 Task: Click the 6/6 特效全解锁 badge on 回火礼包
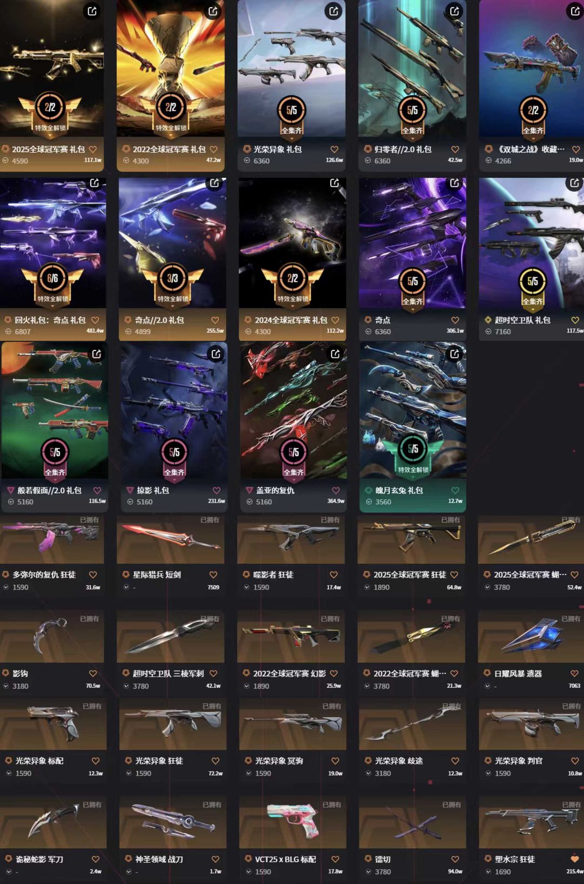(x=52, y=283)
